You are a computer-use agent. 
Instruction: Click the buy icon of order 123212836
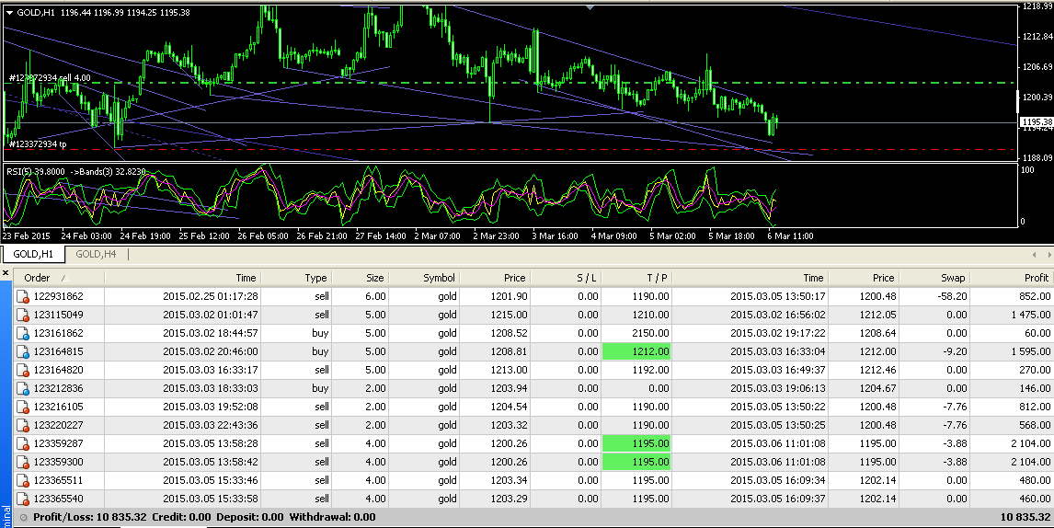tap(23, 389)
